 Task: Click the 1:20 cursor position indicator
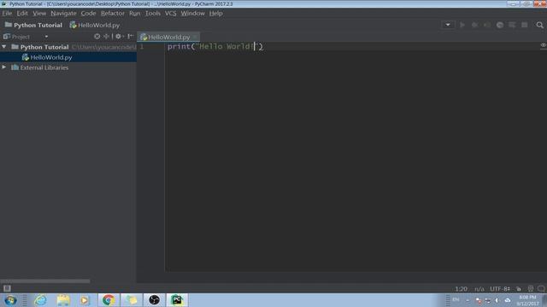461,289
